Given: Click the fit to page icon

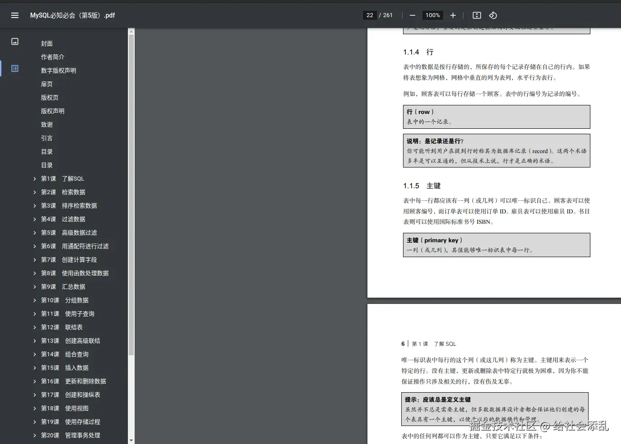Looking at the screenshot, I should point(476,15).
